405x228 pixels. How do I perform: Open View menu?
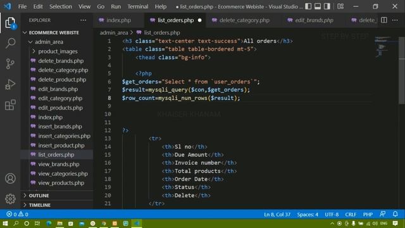pos(84,6)
